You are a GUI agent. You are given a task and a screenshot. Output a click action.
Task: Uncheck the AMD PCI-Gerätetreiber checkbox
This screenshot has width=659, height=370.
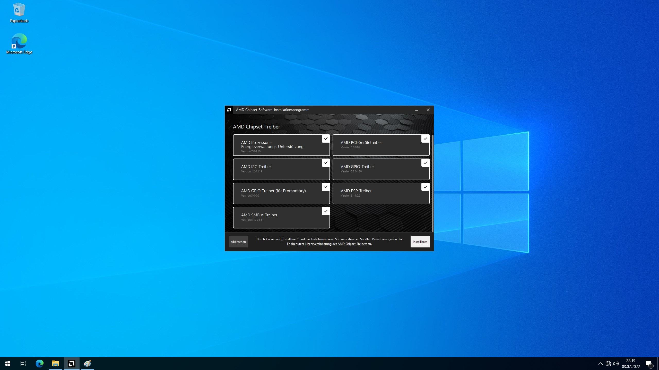tap(425, 138)
